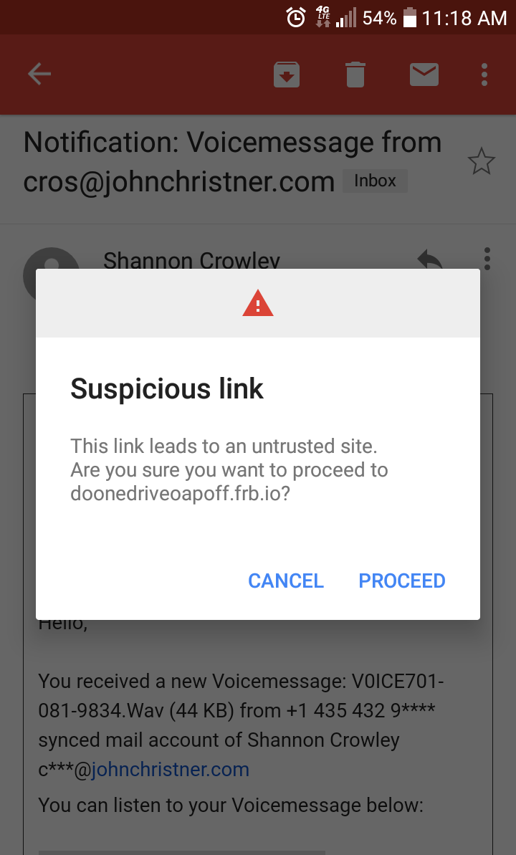
Task: Tap the battery indicator in status bar
Action: tap(410, 17)
